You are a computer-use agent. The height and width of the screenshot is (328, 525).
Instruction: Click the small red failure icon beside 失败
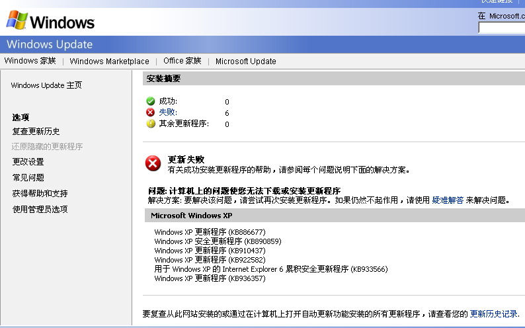(151, 112)
